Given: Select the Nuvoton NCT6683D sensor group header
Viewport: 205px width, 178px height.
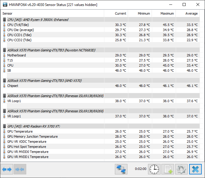Looking at the screenshot, I should click(51, 50).
